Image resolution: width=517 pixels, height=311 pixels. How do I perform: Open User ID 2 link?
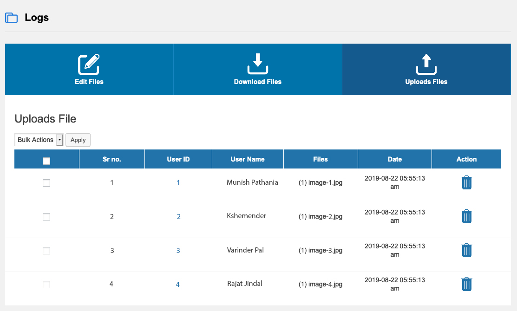coord(178,217)
